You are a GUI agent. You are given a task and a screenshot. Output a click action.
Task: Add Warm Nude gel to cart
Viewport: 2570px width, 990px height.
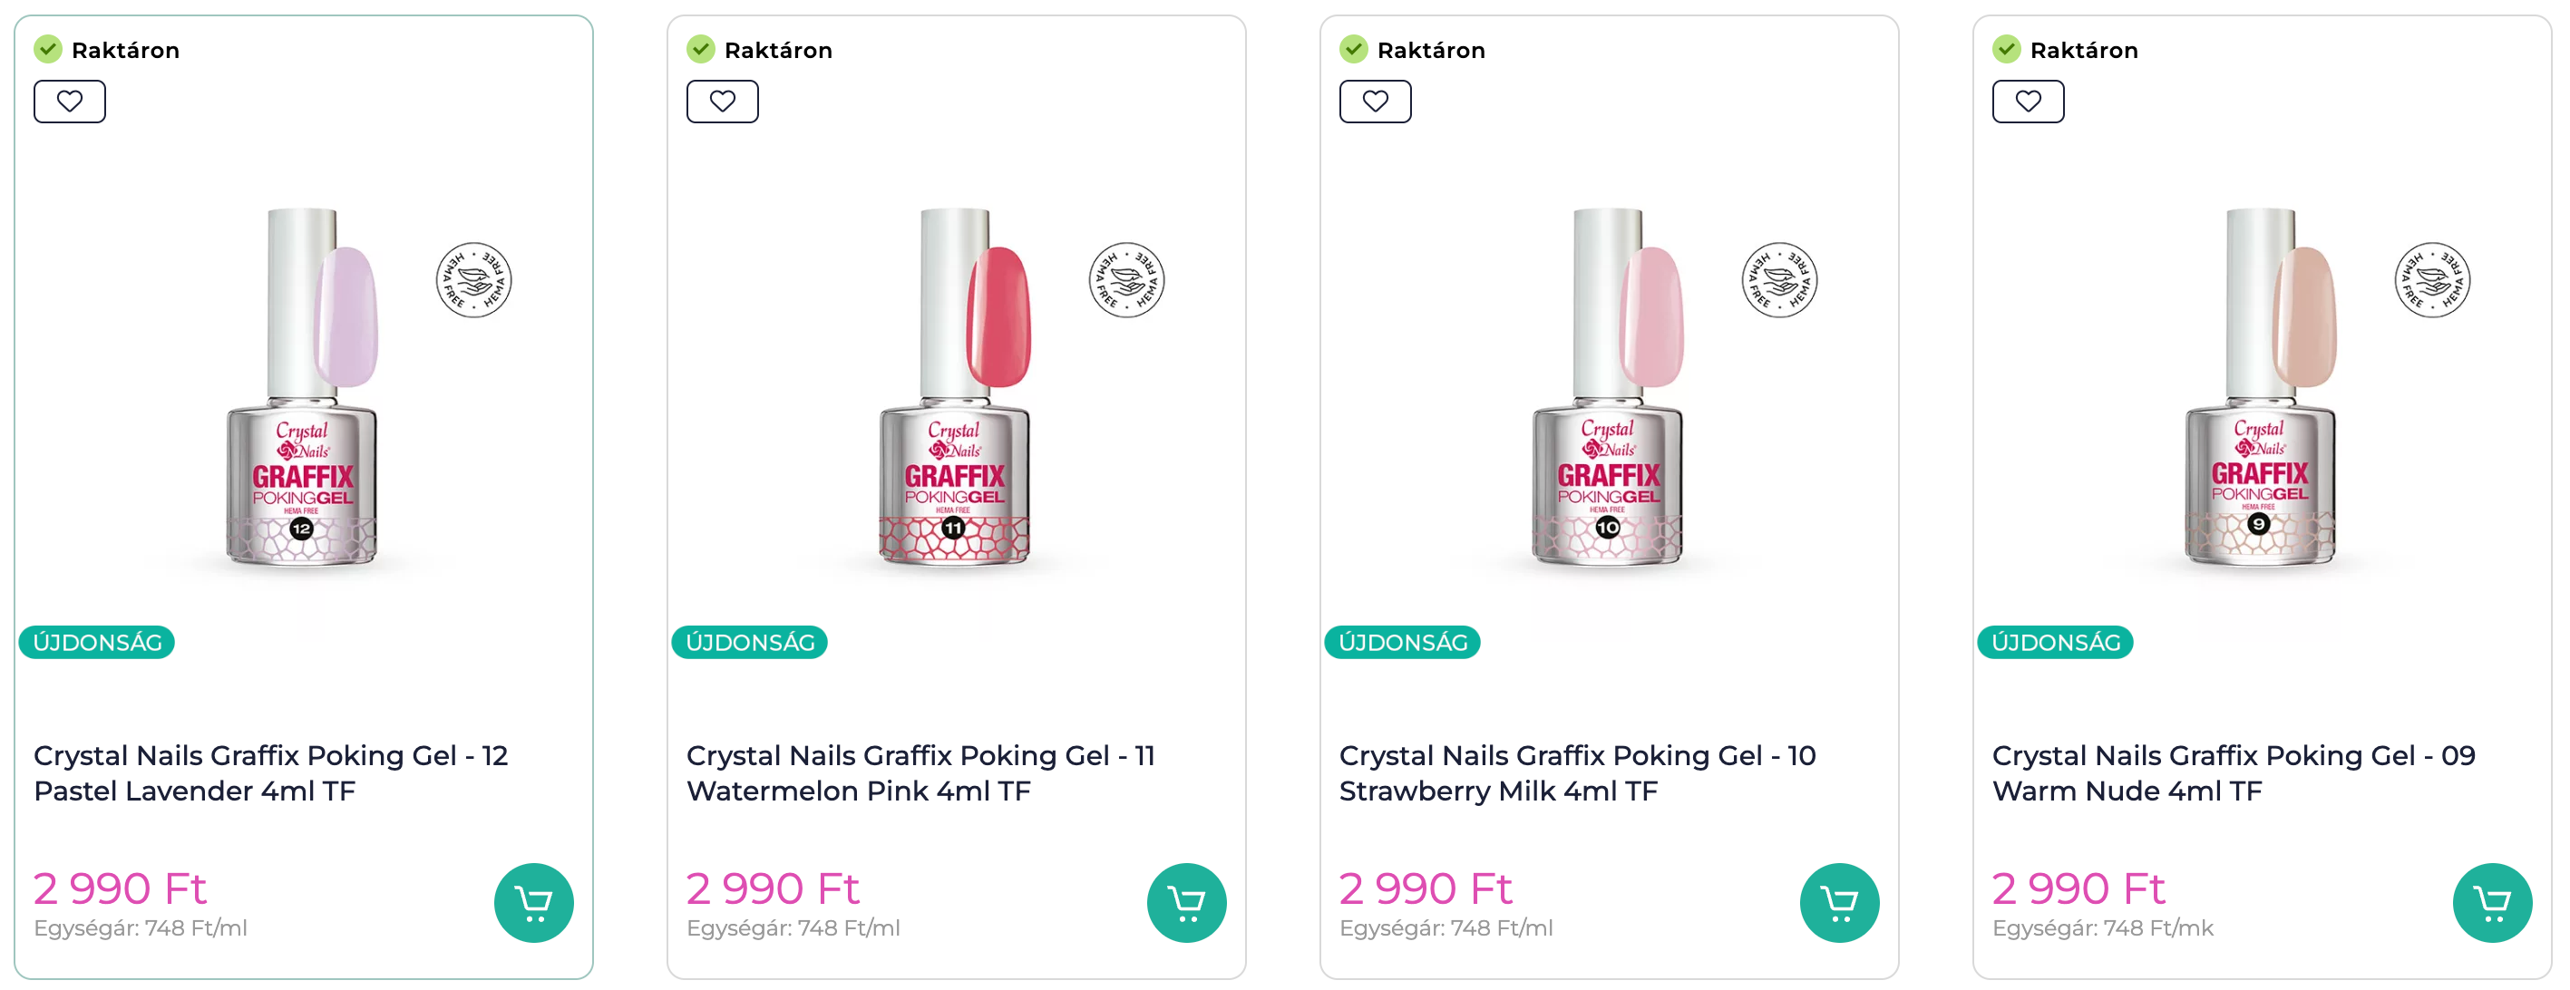tap(2491, 902)
